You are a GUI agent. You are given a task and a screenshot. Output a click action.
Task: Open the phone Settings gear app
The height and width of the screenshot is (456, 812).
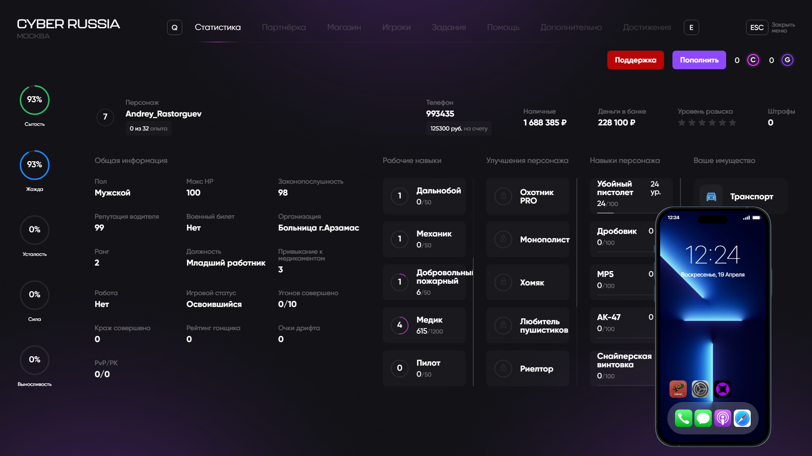click(700, 389)
